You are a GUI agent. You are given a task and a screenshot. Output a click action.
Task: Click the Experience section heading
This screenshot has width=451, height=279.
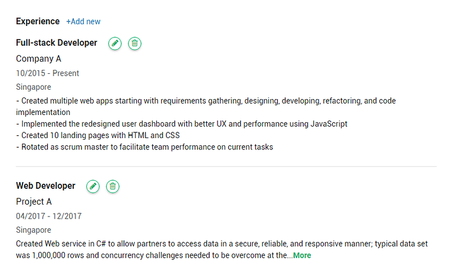38,21
